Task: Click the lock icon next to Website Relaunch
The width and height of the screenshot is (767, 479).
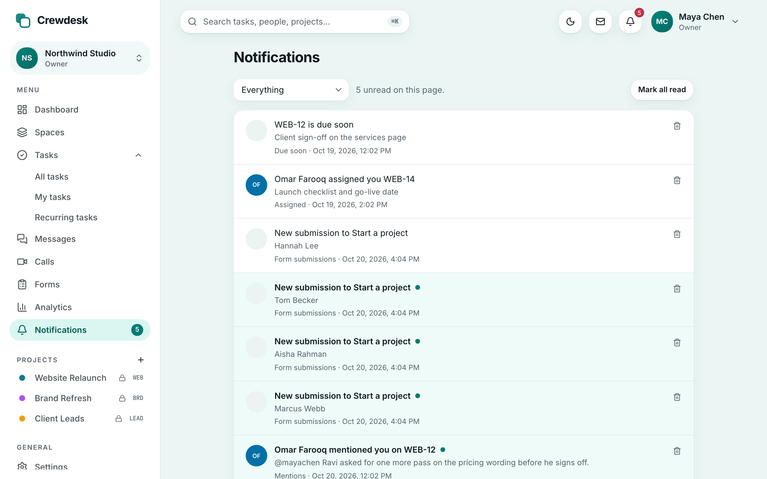Action: [x=122, y=378]
